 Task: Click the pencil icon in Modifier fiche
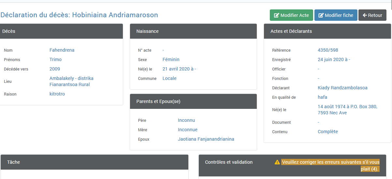(321, 15)
